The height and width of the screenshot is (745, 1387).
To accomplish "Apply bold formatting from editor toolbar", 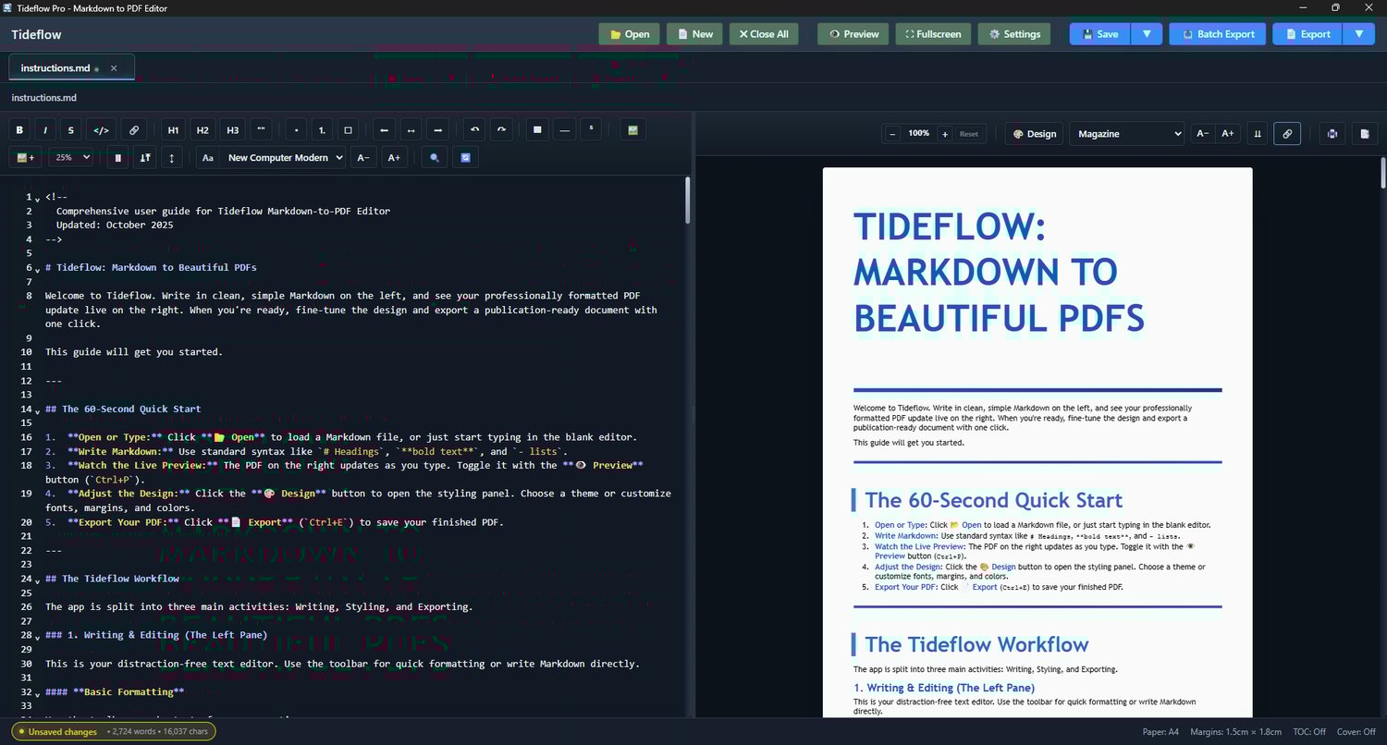I will pyautogui.click(x=19, y=130).
